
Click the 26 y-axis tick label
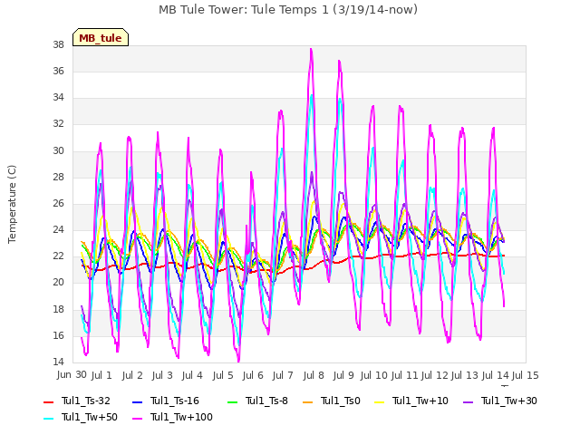point(58,203)
